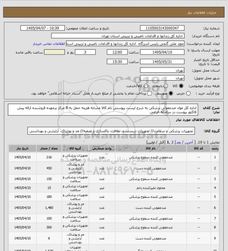Tick the اسناد خزانه اسلامی payment checkbox

pyautogui.click(x=150, y=93)
